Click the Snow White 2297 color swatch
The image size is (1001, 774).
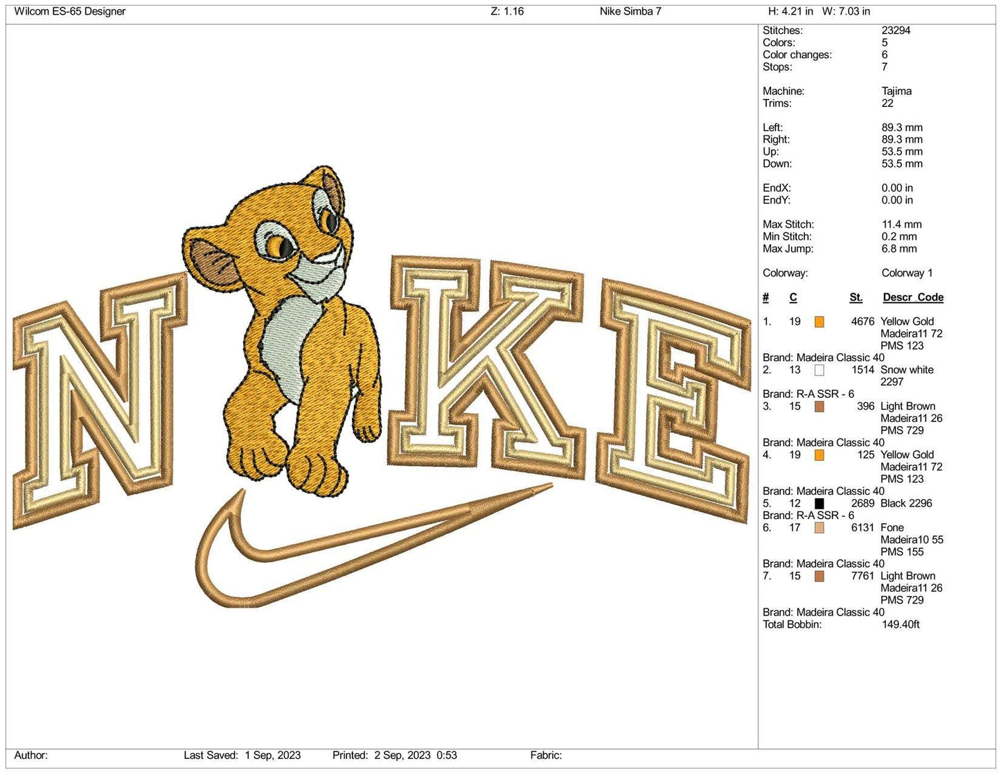coord(820,370)
